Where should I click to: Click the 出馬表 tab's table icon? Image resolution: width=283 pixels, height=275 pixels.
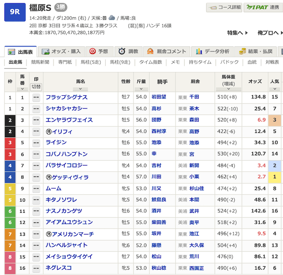pyautogui.click(x=11, y=52)
